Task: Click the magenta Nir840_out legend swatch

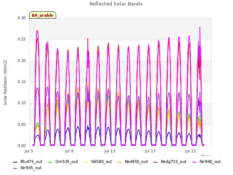Action: 194,162
